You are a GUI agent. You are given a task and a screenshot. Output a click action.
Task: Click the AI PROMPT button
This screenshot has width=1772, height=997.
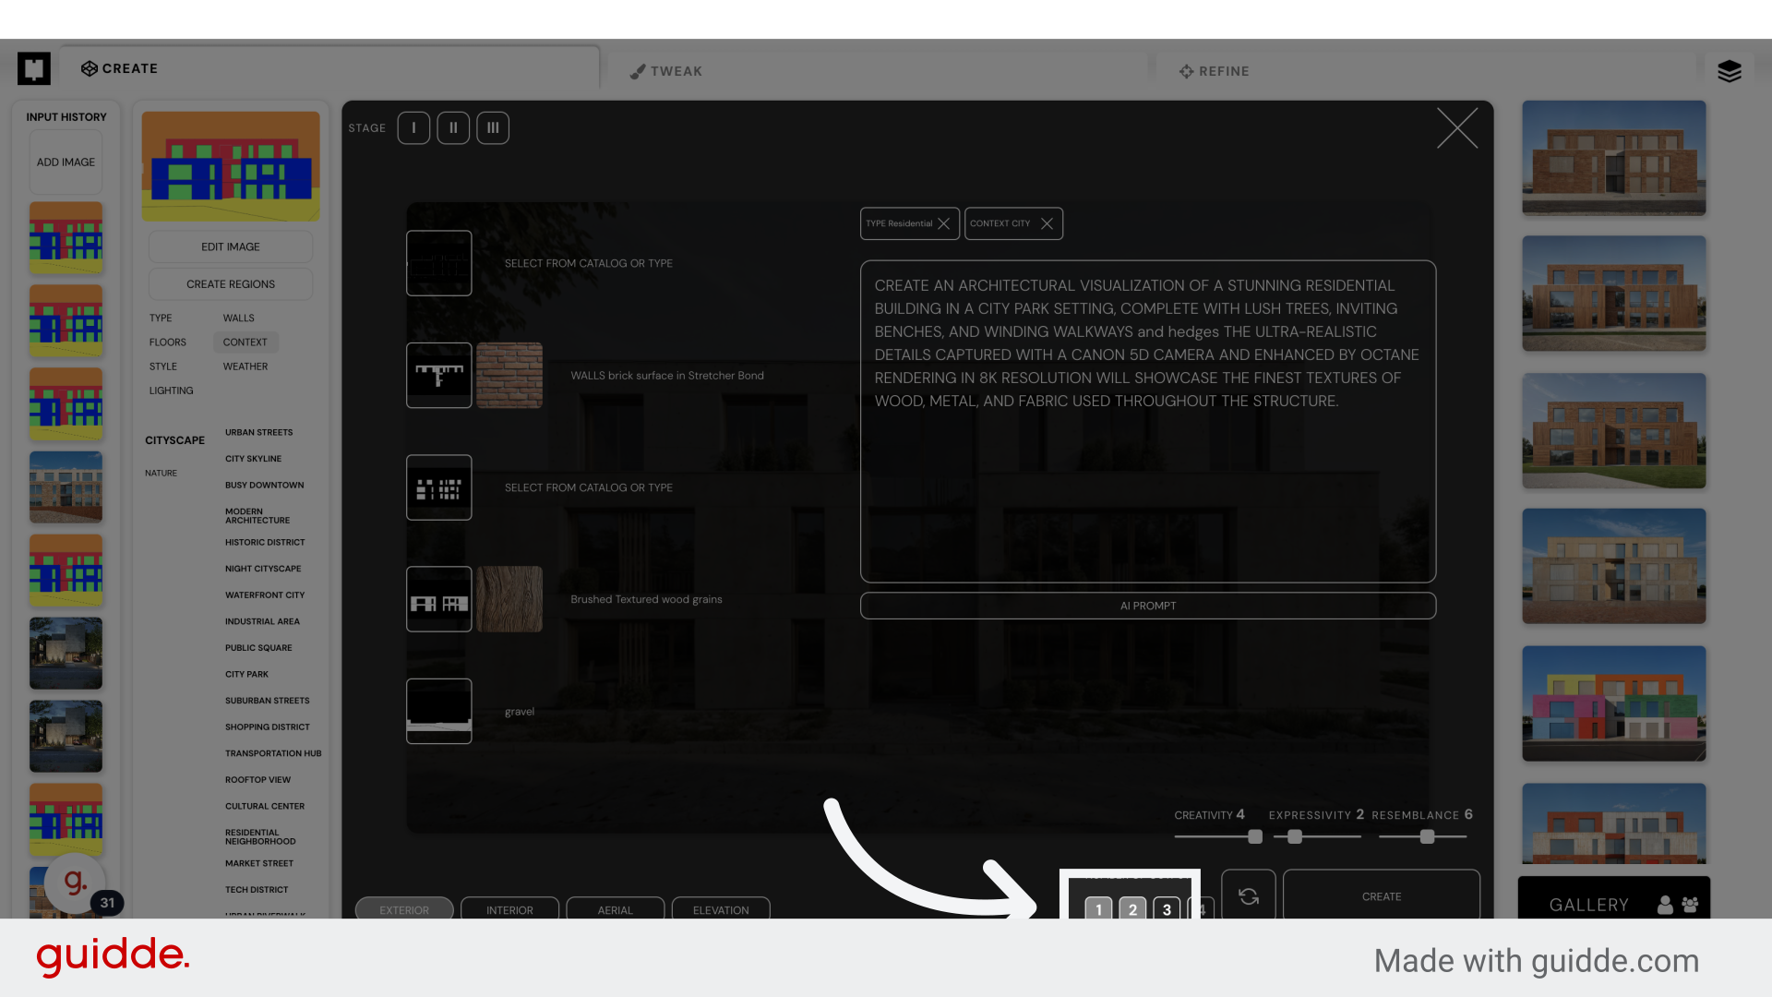1148,606
